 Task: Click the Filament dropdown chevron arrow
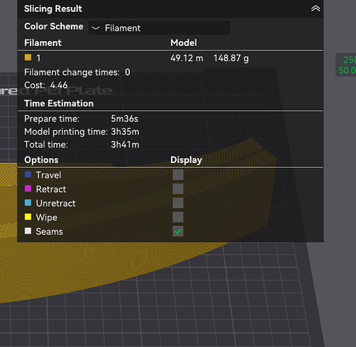pyautogui.click(x=95, y=28)
